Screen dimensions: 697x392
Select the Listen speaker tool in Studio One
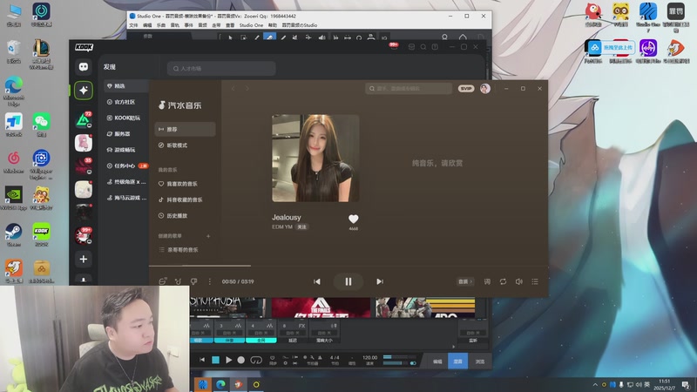pyautogui.click(x=321, y=38)
